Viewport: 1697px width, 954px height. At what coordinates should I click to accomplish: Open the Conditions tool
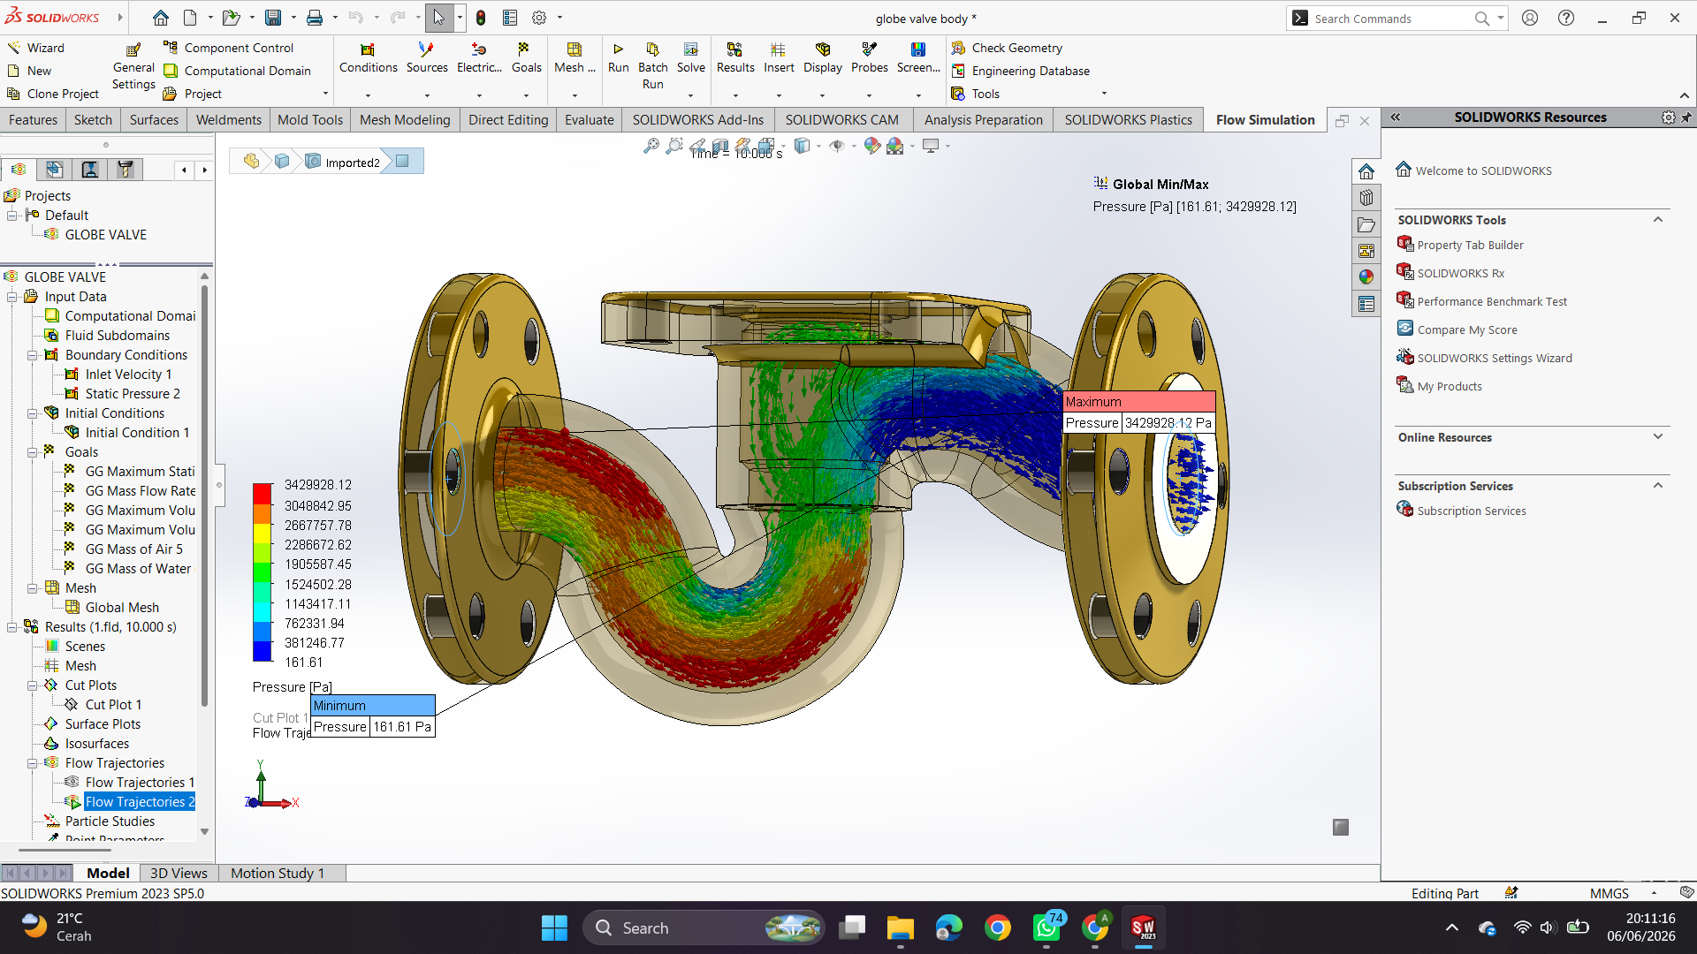368,57
